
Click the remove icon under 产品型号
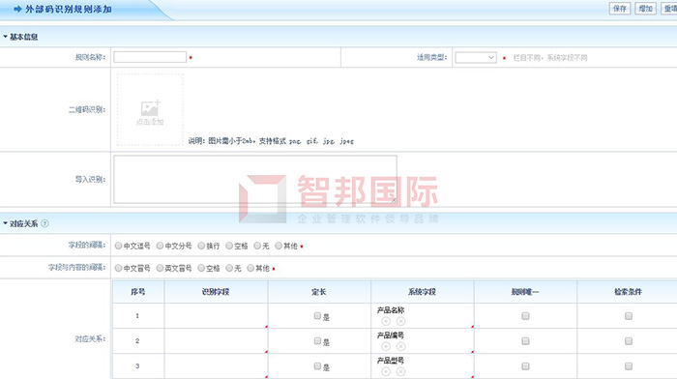click(x=401, y=371)
